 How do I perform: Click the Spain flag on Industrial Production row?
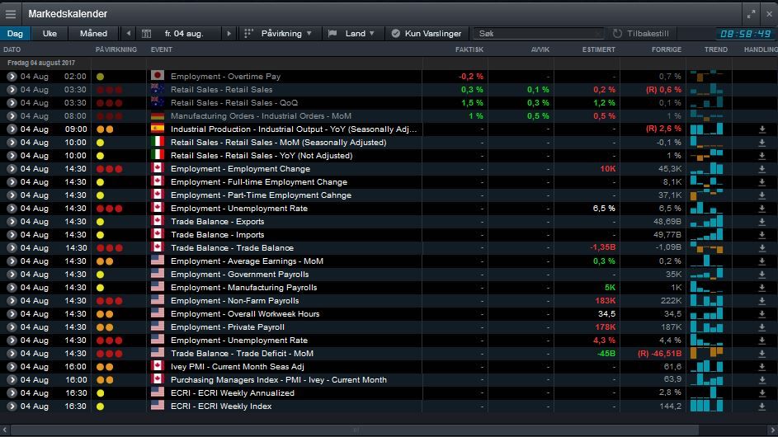point(158,129)
